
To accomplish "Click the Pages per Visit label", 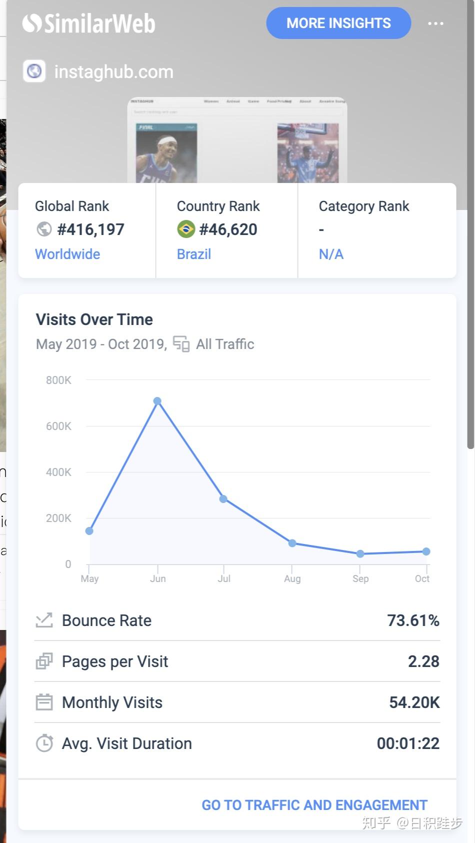I will coord(115,661).
